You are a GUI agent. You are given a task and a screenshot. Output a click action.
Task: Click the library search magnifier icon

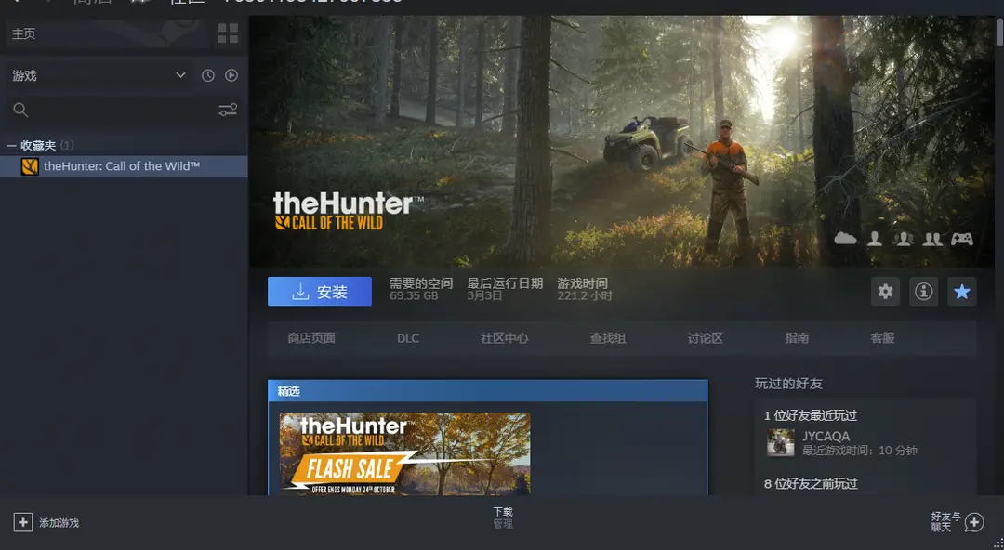[x=20, y=111]
